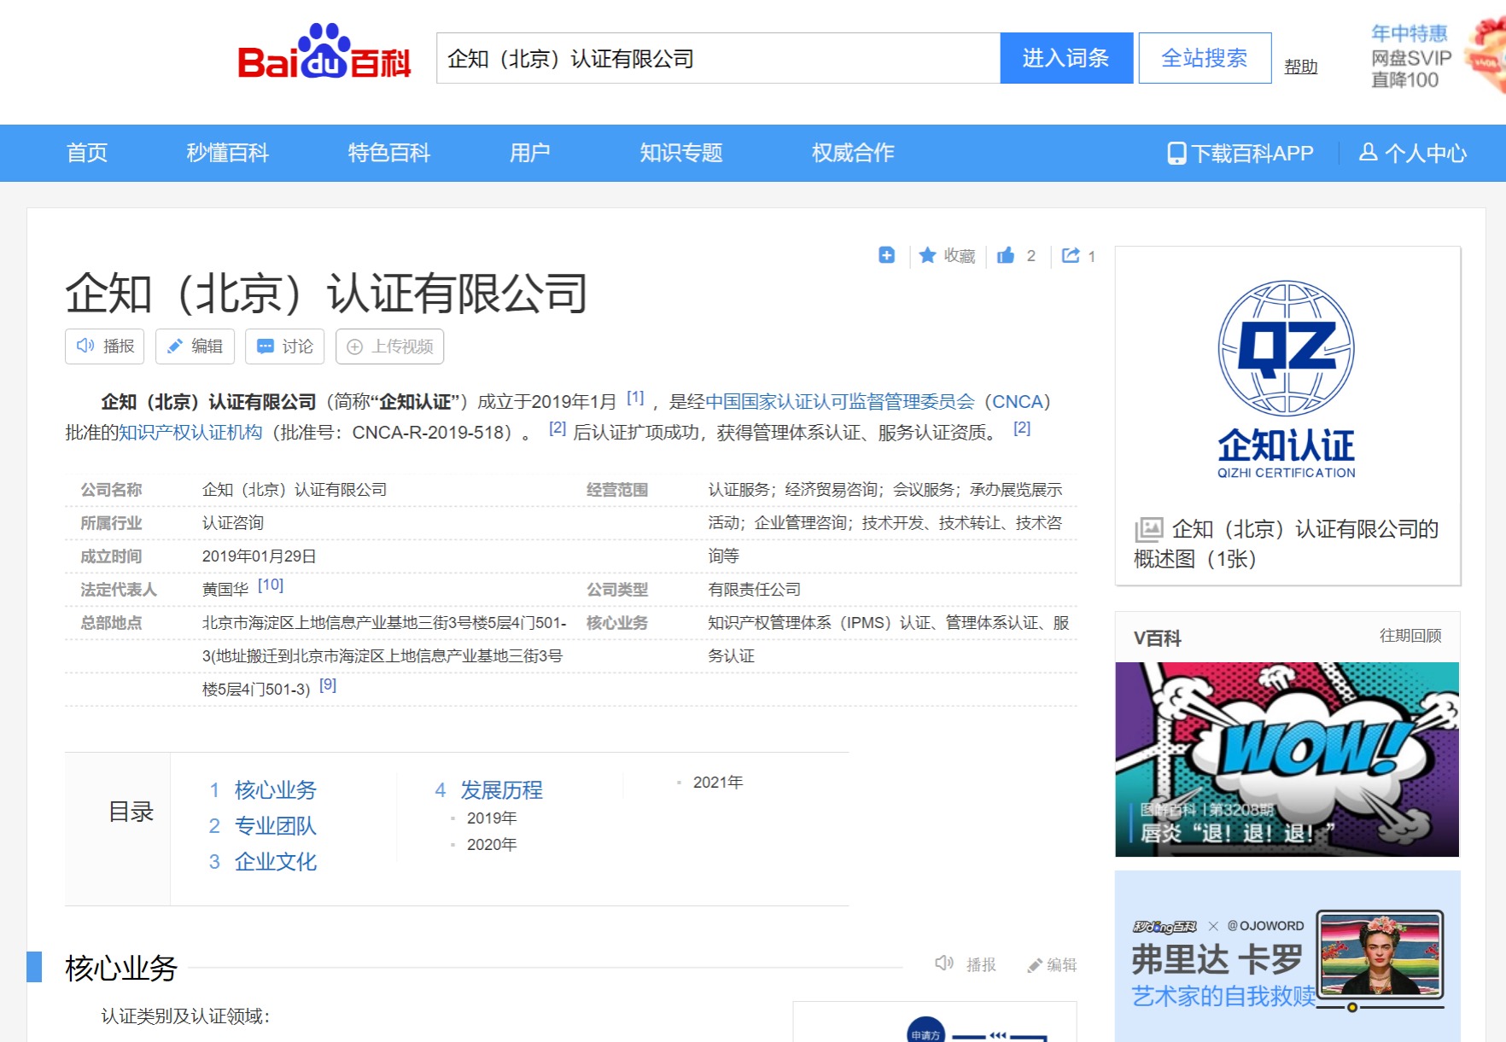The image size is (1506, 1042).
Task: Open the 知识专题 navigation item
Action: pyautogui.click(x=681, y=153)
